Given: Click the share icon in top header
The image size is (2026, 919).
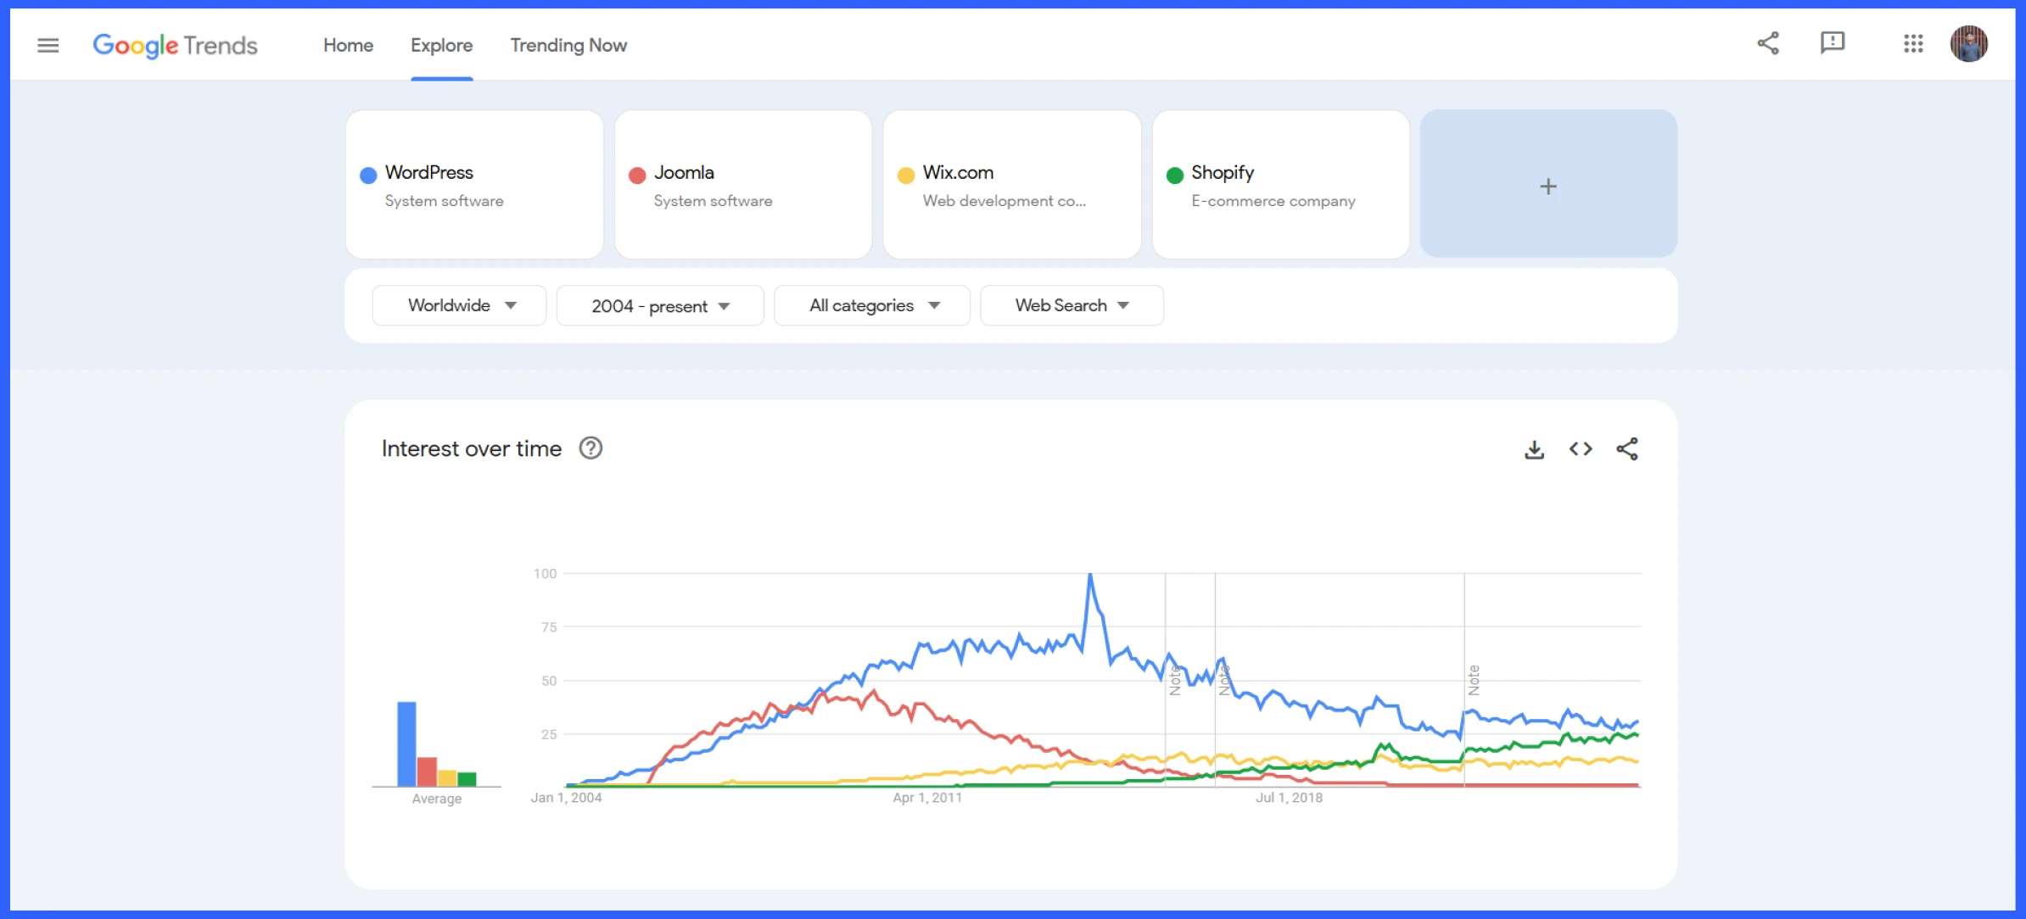Looking at the screenshot, I should pyautogui.click(x=1768, y=43).
